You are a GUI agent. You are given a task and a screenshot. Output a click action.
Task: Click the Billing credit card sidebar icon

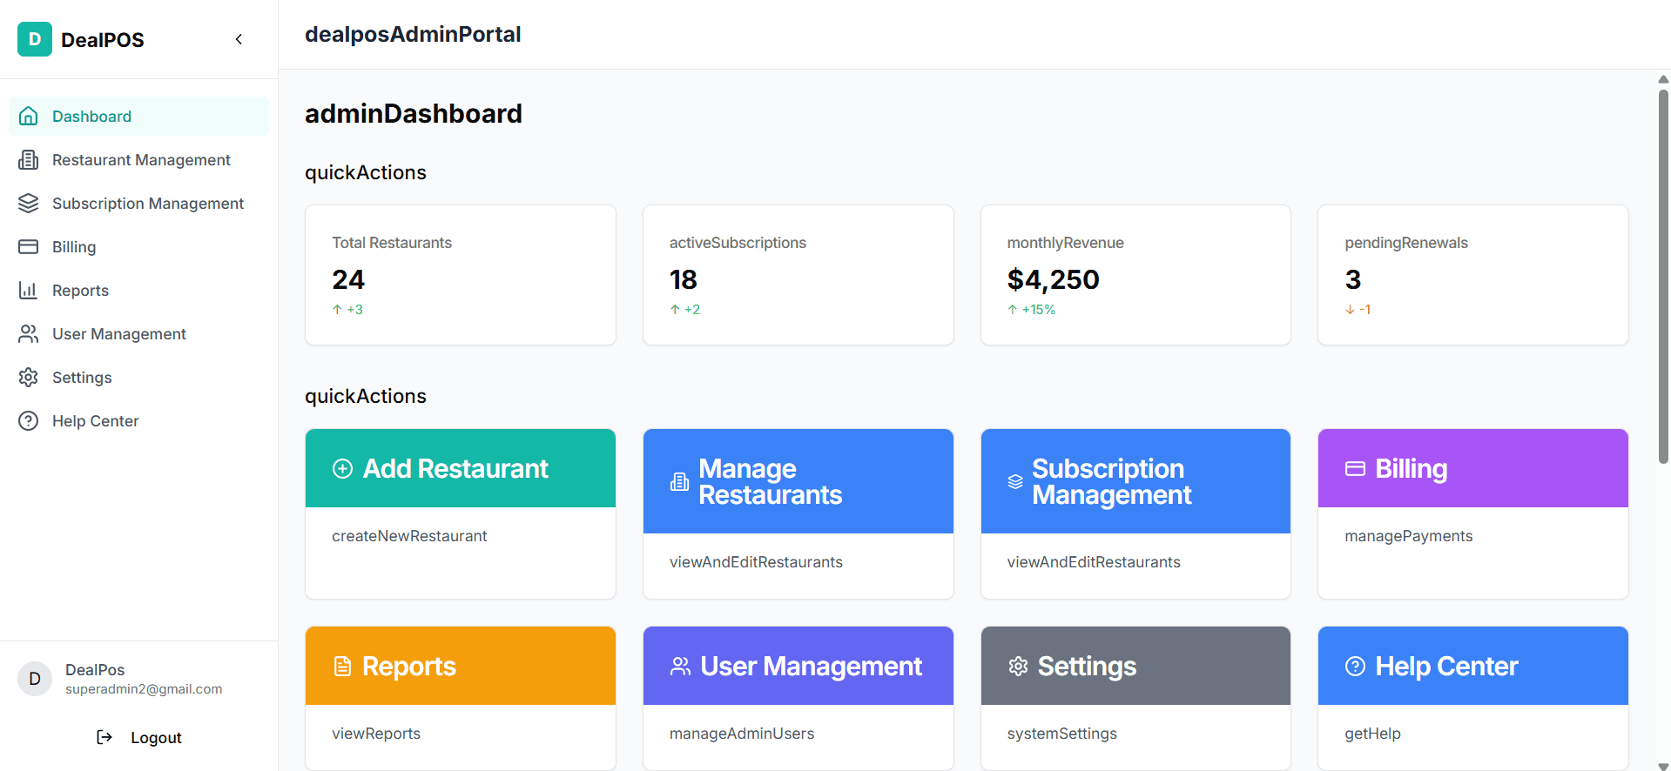pyautogui.click(x=29, y=247)
